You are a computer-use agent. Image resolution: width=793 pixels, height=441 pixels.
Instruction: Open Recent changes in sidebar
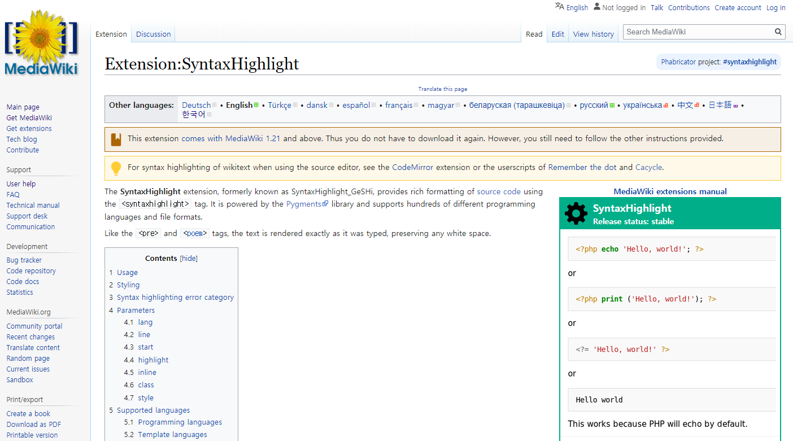click(x=30, y=337)
